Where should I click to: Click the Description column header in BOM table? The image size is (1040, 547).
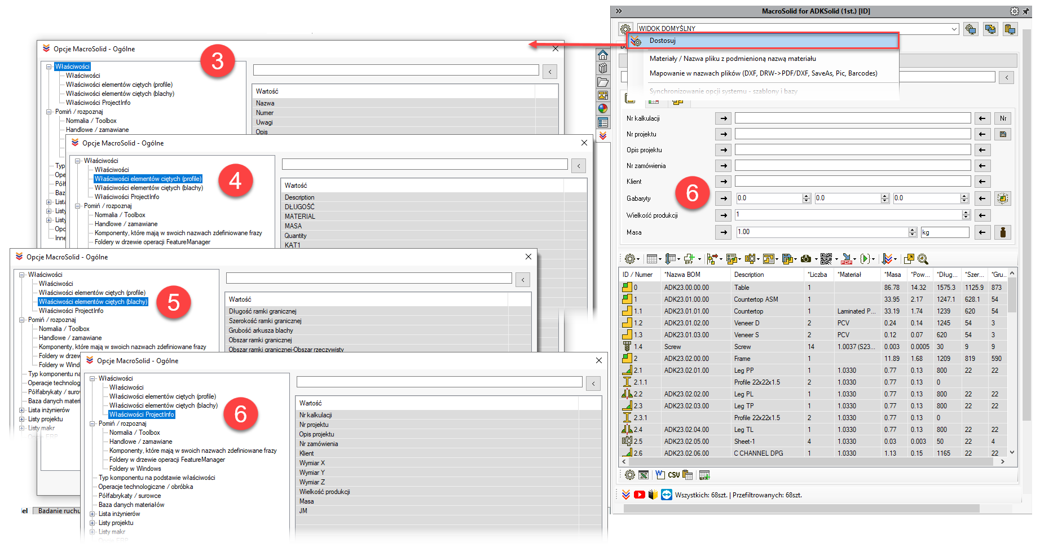click(x=766, y=275)
